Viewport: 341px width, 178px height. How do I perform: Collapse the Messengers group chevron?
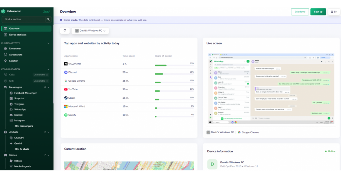coord(48,87)
